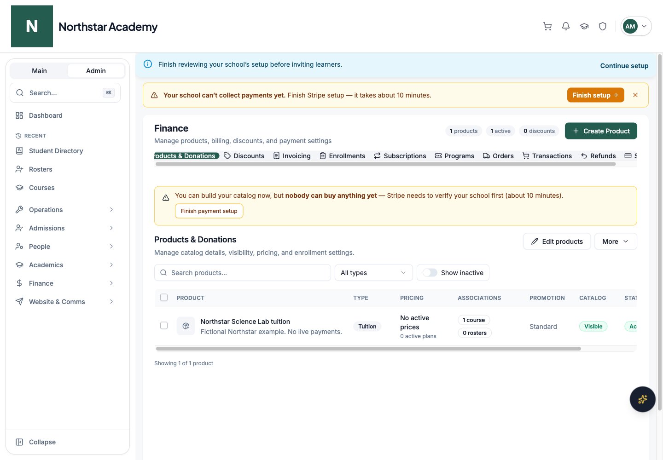
Task: Click the shield icon in header
Action: [603, 26]
